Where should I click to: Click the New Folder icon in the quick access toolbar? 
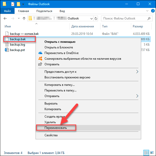[18, 4]
